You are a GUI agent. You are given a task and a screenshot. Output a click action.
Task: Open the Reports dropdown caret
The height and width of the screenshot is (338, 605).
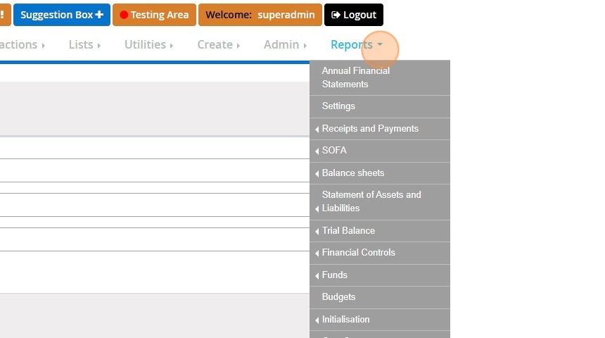pyautogui.click(x=380, y=45)
